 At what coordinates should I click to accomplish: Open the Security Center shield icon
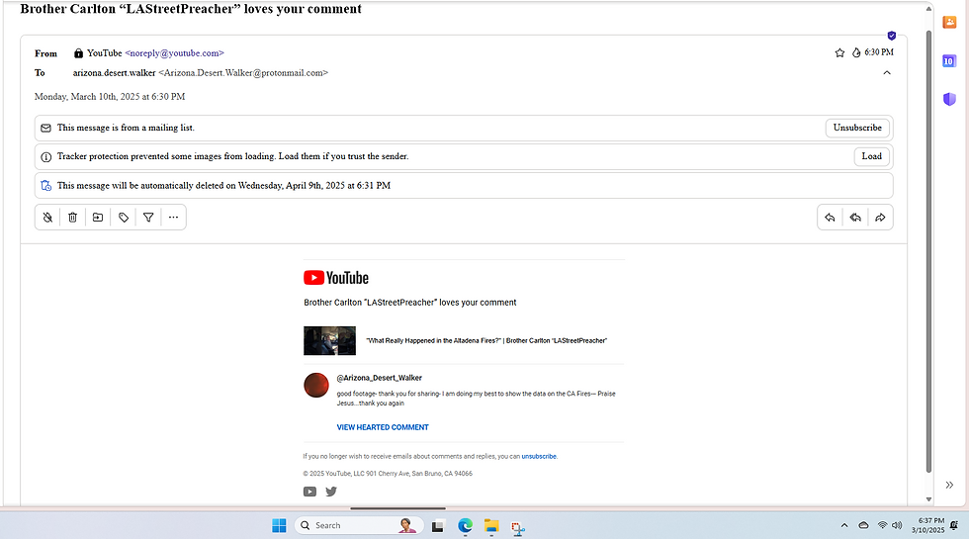pyautogui.click(x=949, y=99)
